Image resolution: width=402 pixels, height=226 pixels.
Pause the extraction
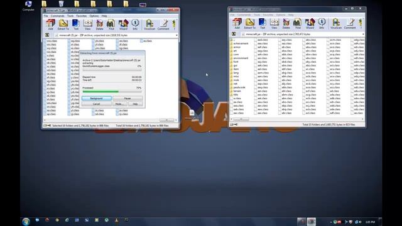(x=128, y=99)
